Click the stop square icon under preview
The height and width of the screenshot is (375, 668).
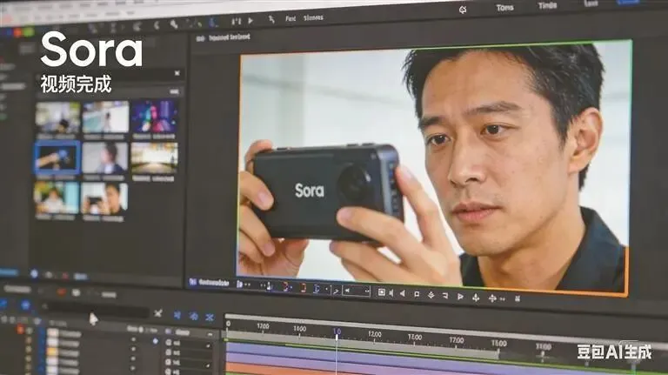[417, 294]
